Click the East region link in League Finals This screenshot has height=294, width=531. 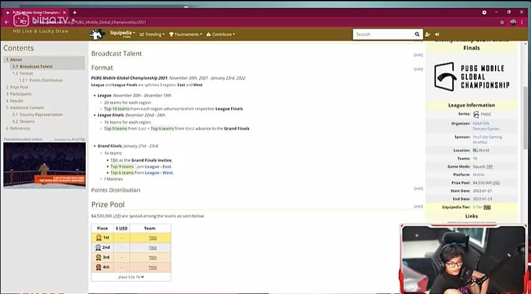click(143, 128)
